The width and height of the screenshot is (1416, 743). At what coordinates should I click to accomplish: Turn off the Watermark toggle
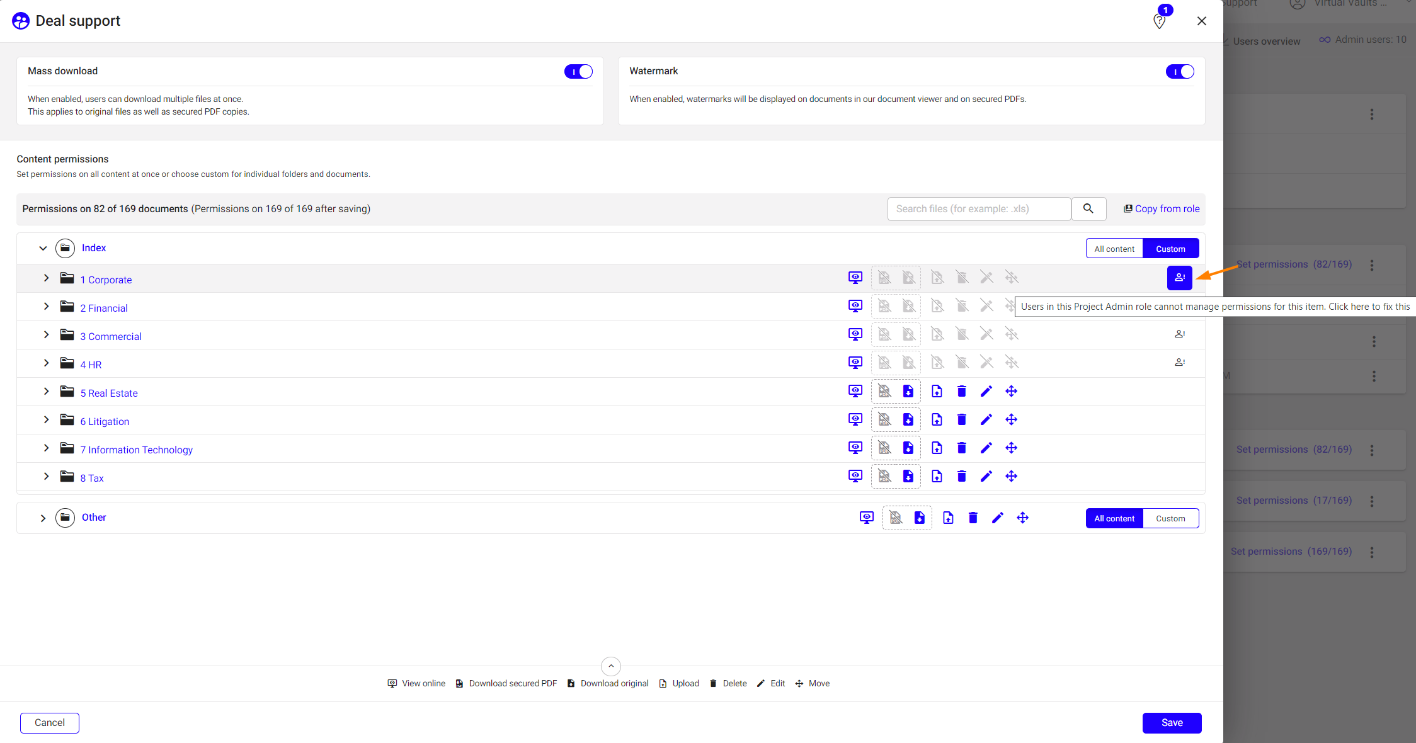pyautogui.click(x=1179, y=72)
